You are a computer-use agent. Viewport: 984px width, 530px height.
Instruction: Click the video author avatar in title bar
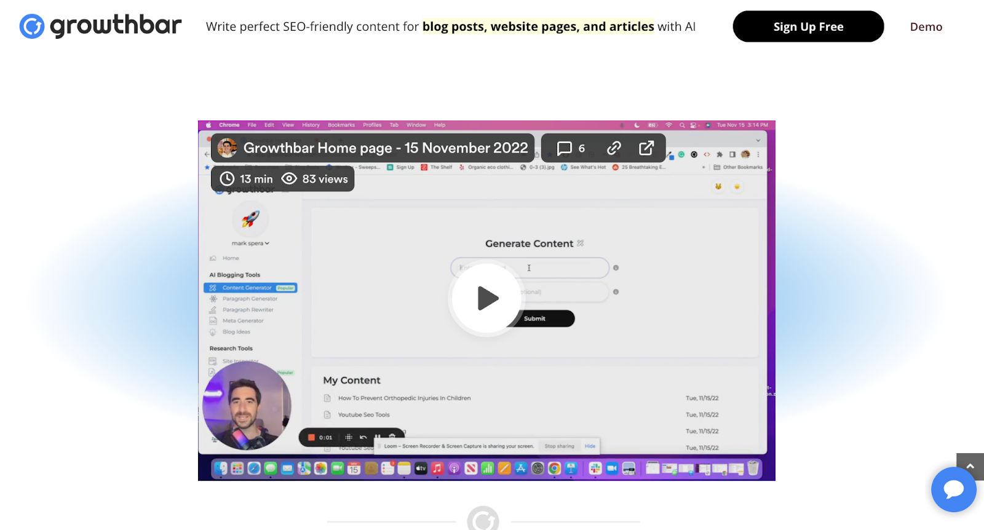tap(228, 148)
